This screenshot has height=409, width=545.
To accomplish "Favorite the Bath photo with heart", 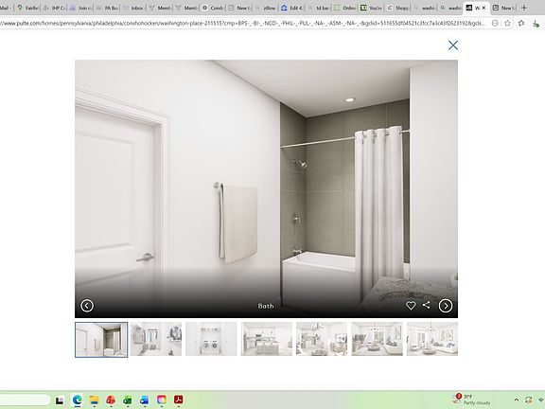I will pyautogui.click(x=411, y=306).
